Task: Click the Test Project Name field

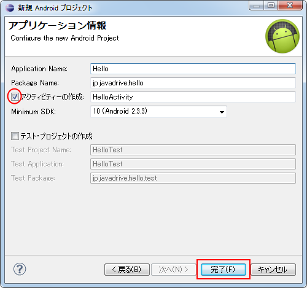Action: [193, 150]
